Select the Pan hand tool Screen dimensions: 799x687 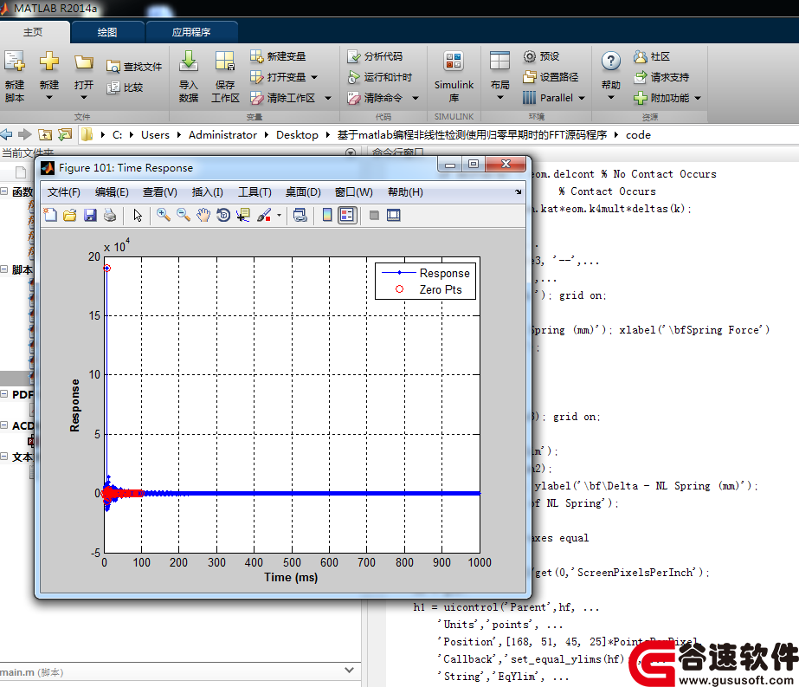(x=203, y=215)
